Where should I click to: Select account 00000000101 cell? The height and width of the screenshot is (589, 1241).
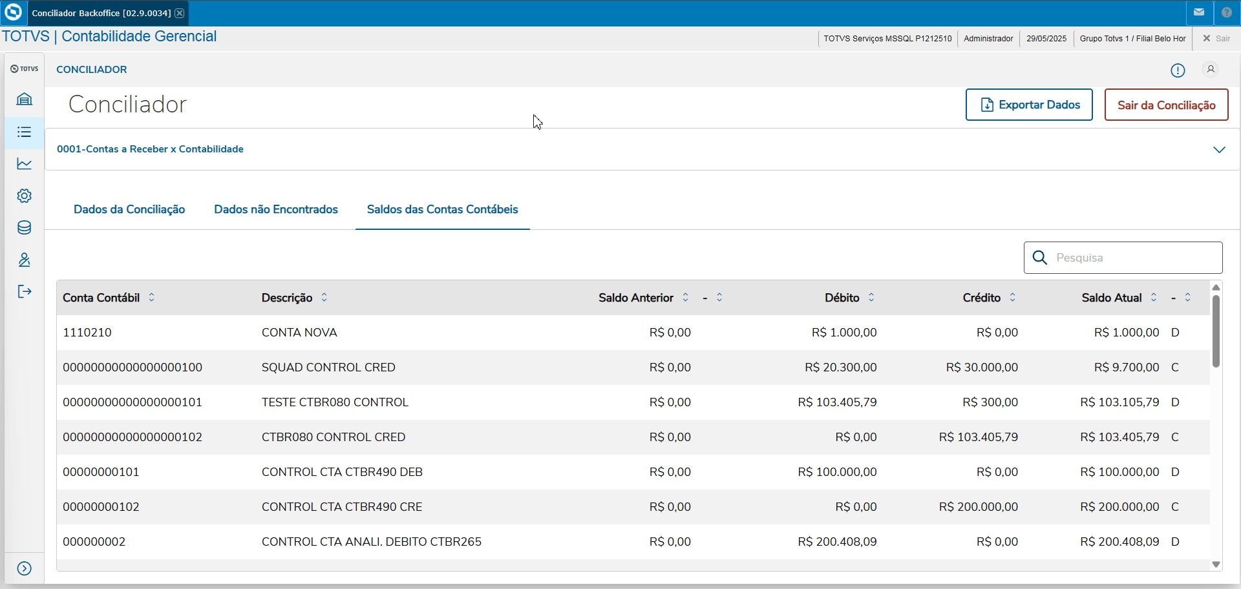[101, 472]
